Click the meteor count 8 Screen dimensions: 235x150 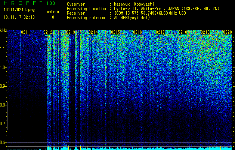pos(53,17)
